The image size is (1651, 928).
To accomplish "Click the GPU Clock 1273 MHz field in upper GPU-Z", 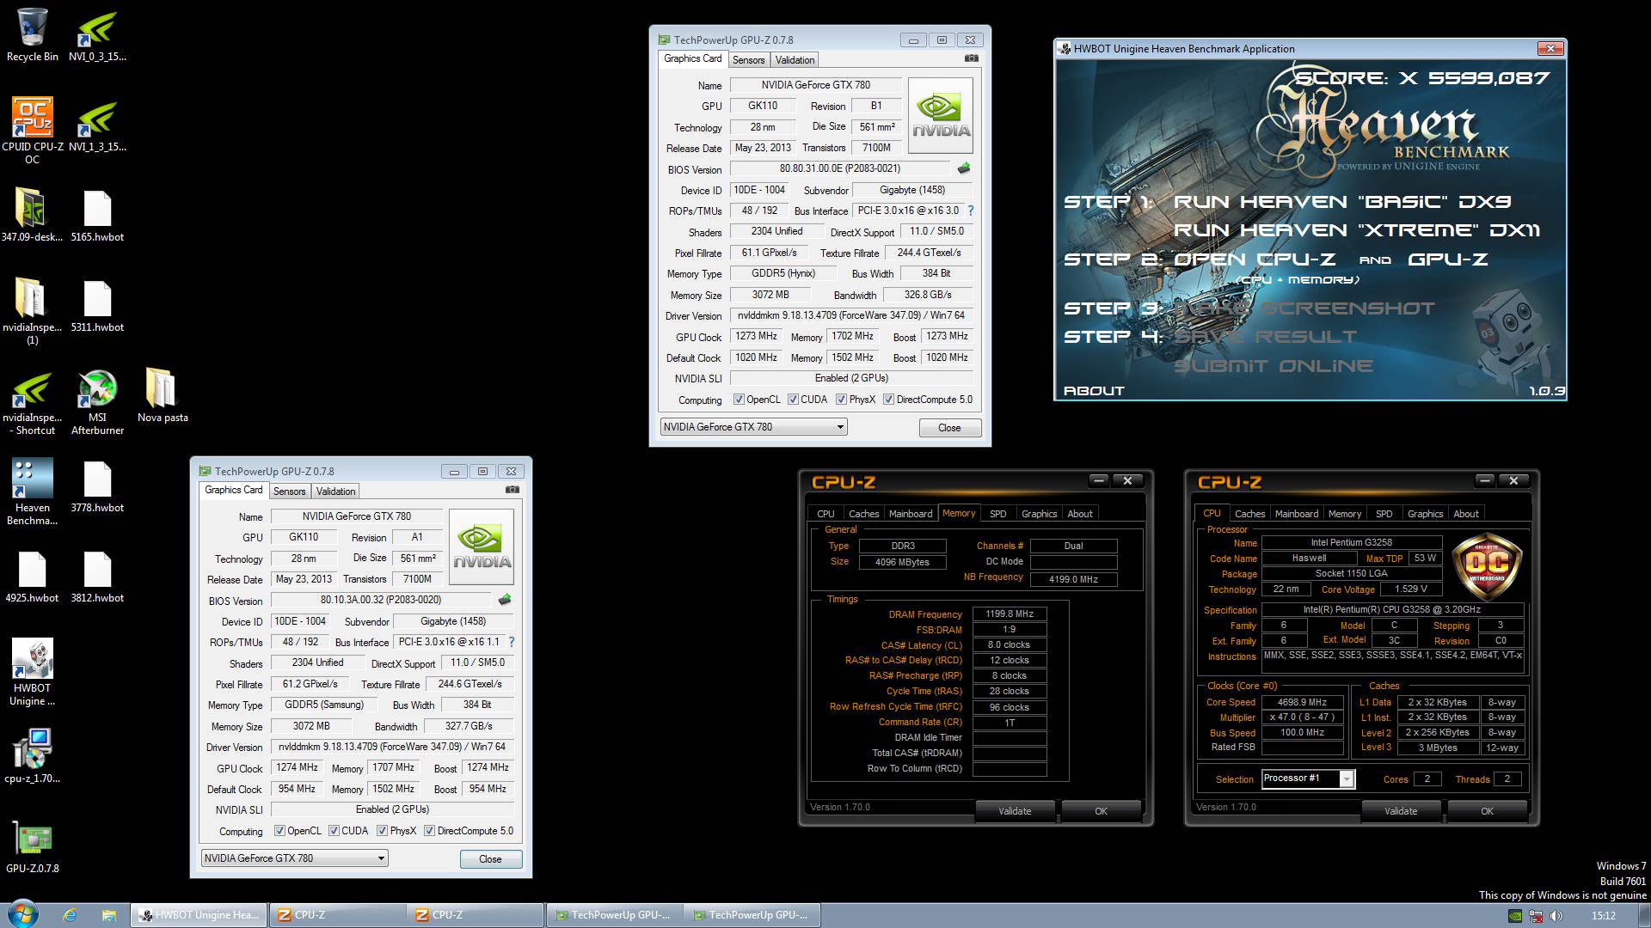I will [x=756, y=337].
